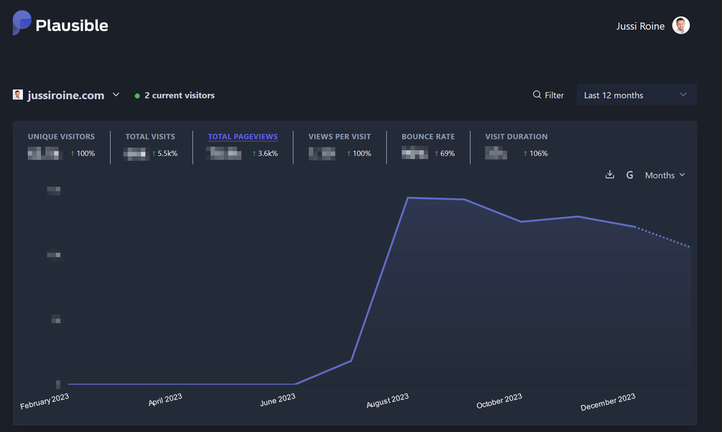
Task: Click the Filter button
Action: point(549,94)
